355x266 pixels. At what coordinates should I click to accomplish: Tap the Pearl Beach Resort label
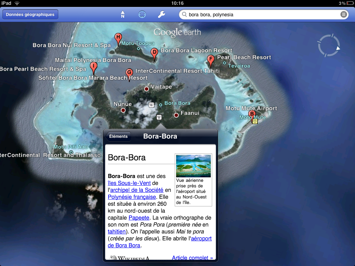pos(244,57)
